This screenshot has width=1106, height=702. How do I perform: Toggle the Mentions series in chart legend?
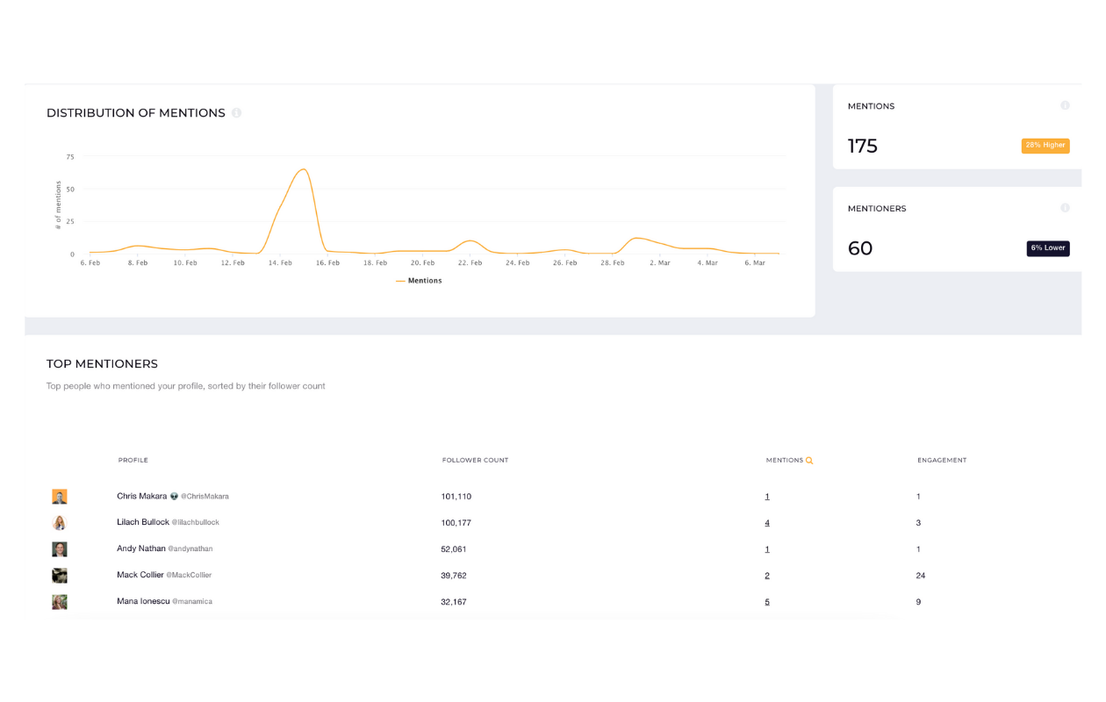(419, 281)
